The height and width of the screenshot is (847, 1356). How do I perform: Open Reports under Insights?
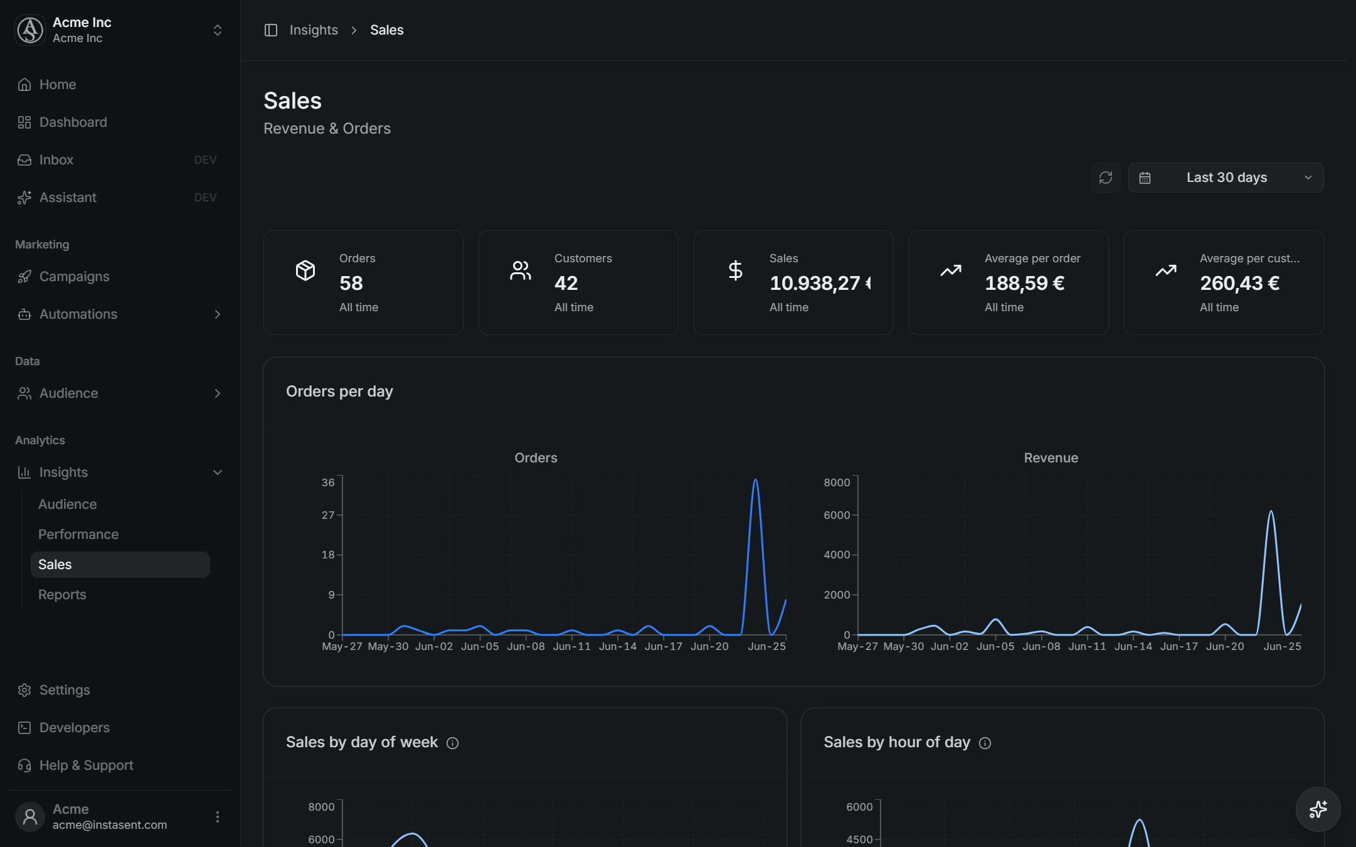point(62,595)
